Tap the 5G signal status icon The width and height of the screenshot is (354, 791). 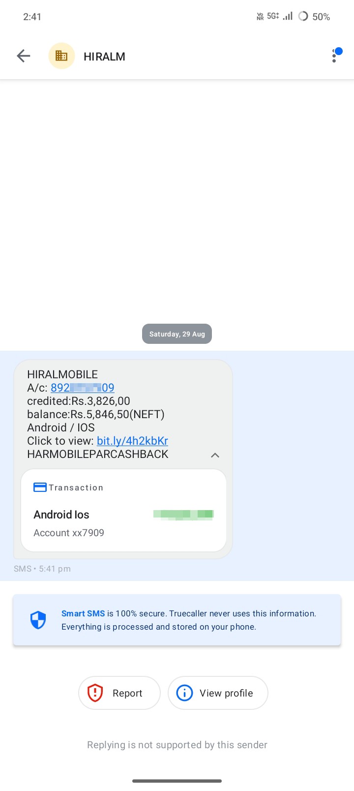pos(273,16)
